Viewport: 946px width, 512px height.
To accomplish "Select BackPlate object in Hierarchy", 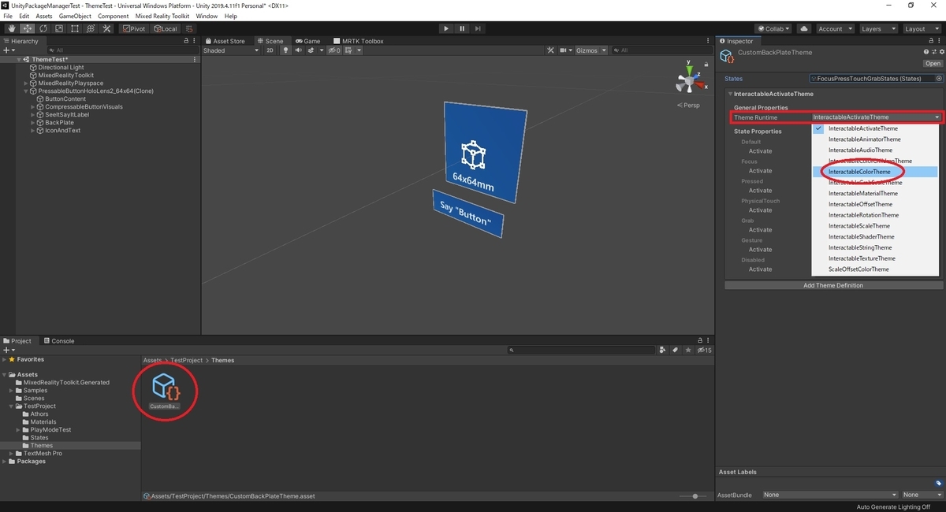I will (58, 122).
